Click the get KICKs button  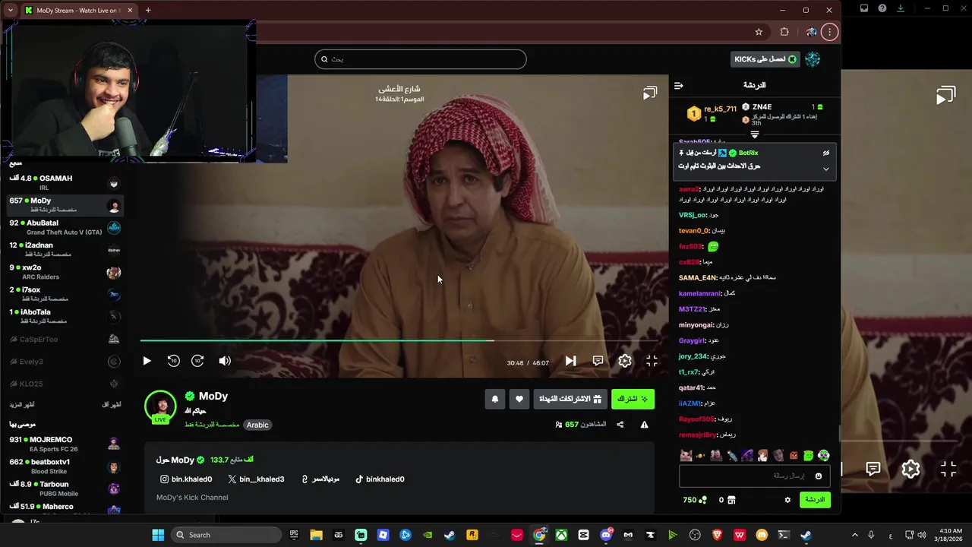765,59
